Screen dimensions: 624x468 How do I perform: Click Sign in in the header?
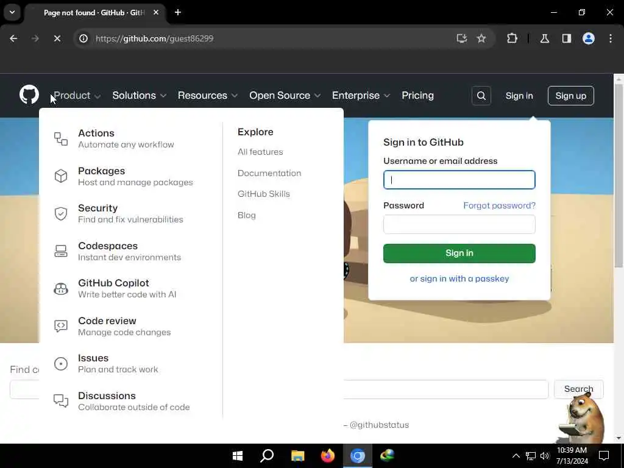519,96
